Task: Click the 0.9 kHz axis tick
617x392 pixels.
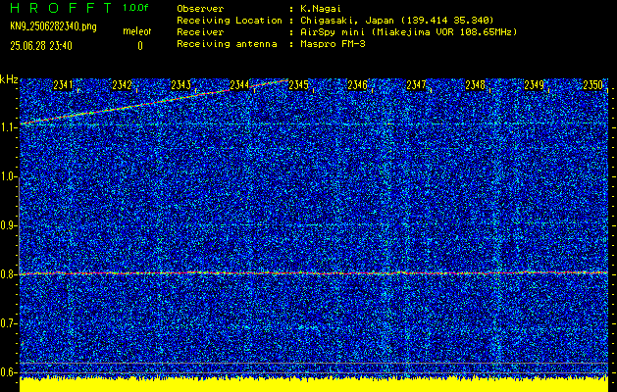Action: pos(8,225)
